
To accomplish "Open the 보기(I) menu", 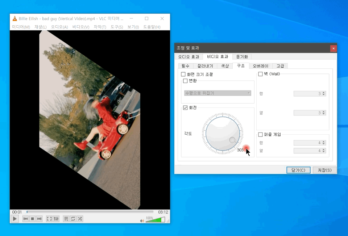I will (x=133, y=27).
